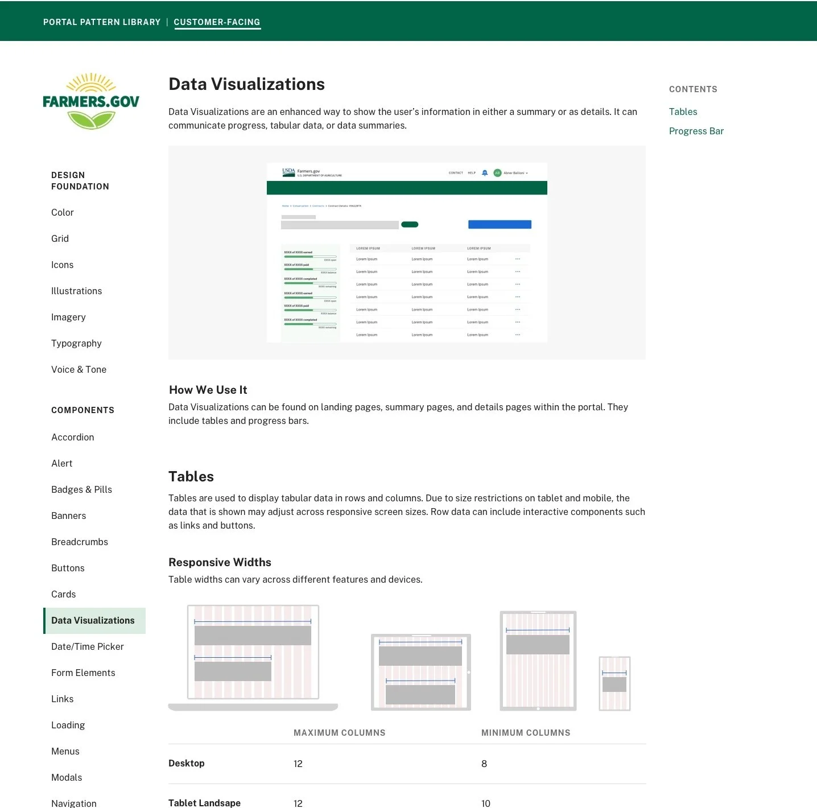Viewport: 817px width, 808px height.
Task: Open the Date/Time Picker page
Action: click(x=88, y=646)
